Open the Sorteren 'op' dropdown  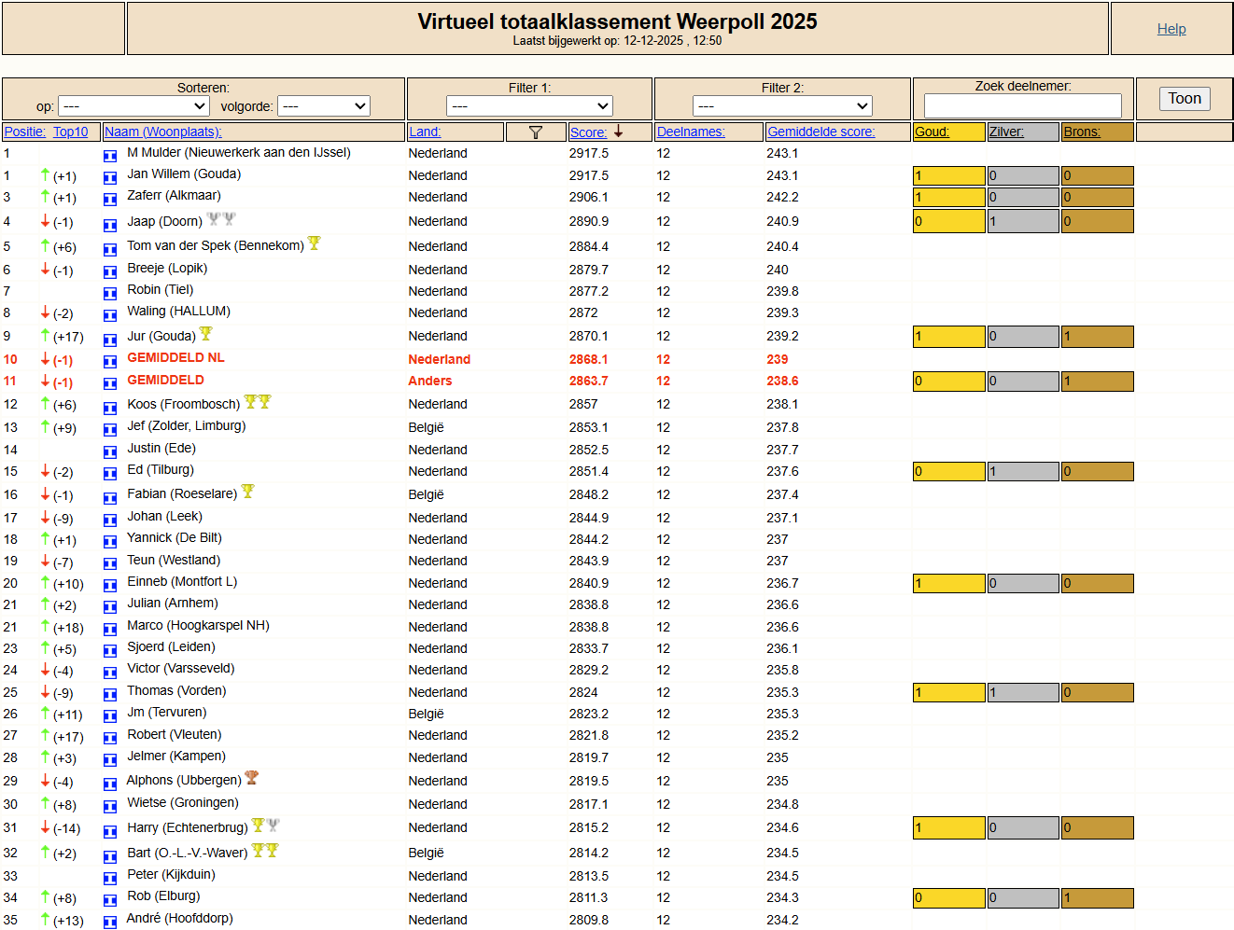click(x=133, y=106)
